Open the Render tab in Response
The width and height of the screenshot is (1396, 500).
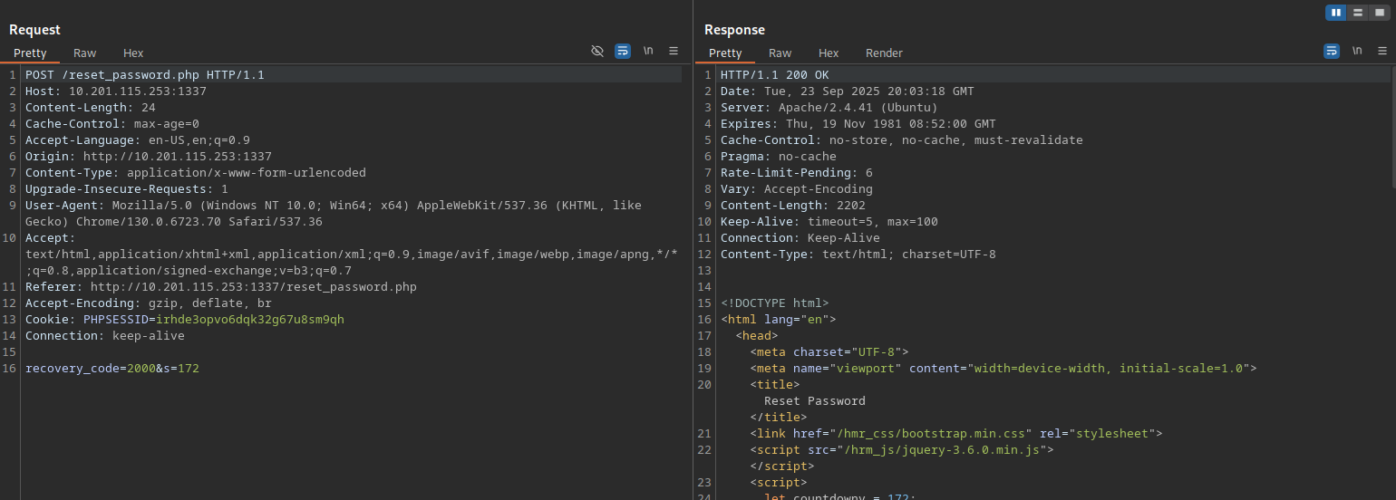(884, 53)
